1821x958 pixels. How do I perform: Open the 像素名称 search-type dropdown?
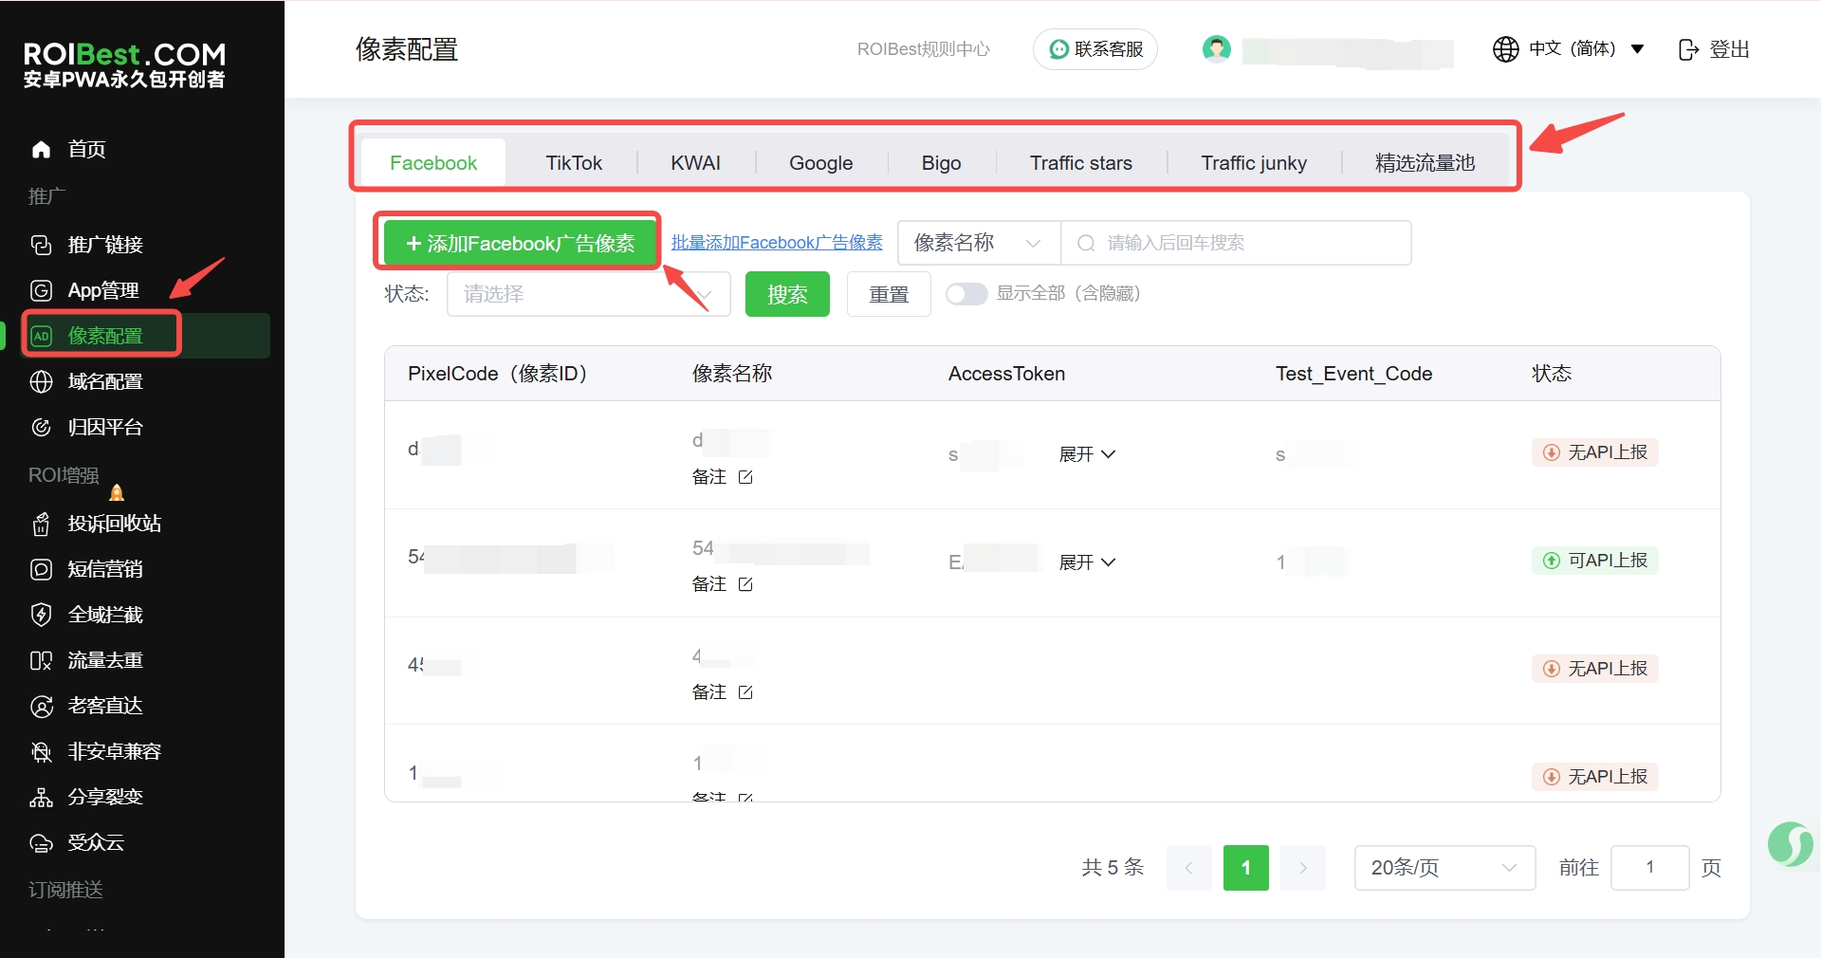point(979,243)
